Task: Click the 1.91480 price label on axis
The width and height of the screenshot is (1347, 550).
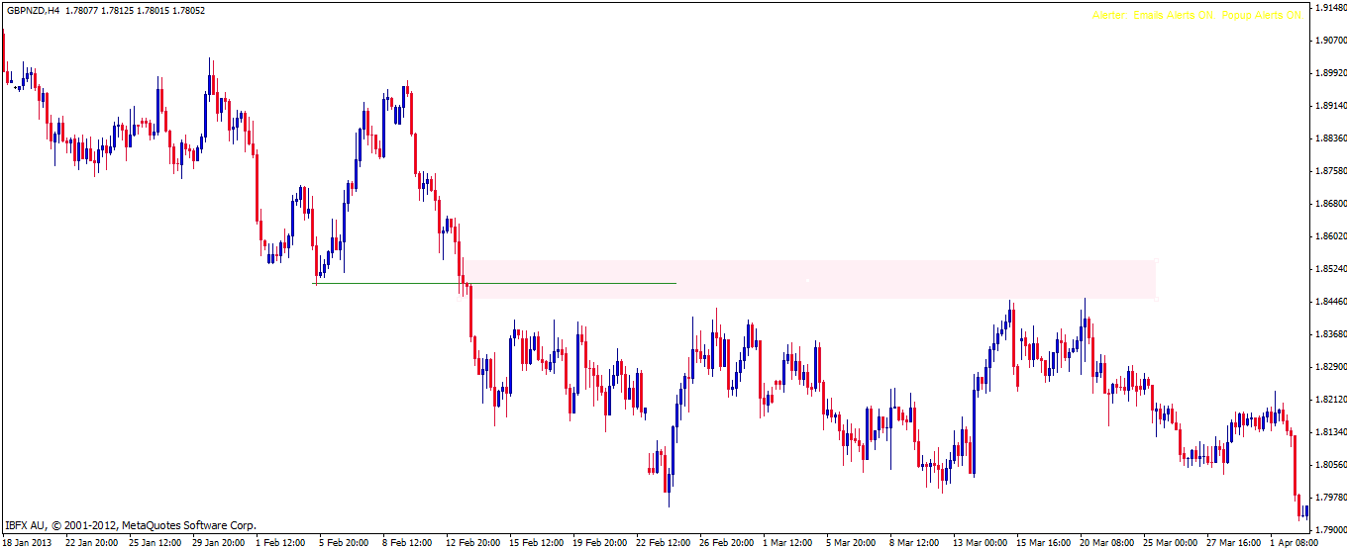Action: [x=1328, y=8]
